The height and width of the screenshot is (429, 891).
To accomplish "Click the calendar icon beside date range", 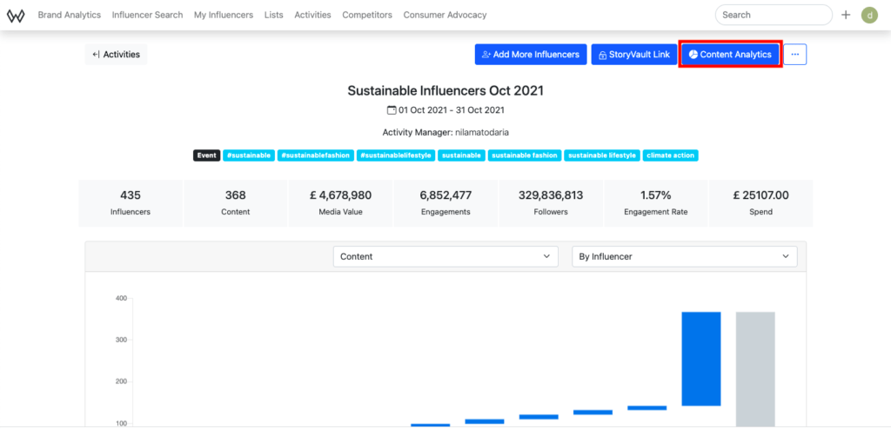I will (x=391, y=110).
